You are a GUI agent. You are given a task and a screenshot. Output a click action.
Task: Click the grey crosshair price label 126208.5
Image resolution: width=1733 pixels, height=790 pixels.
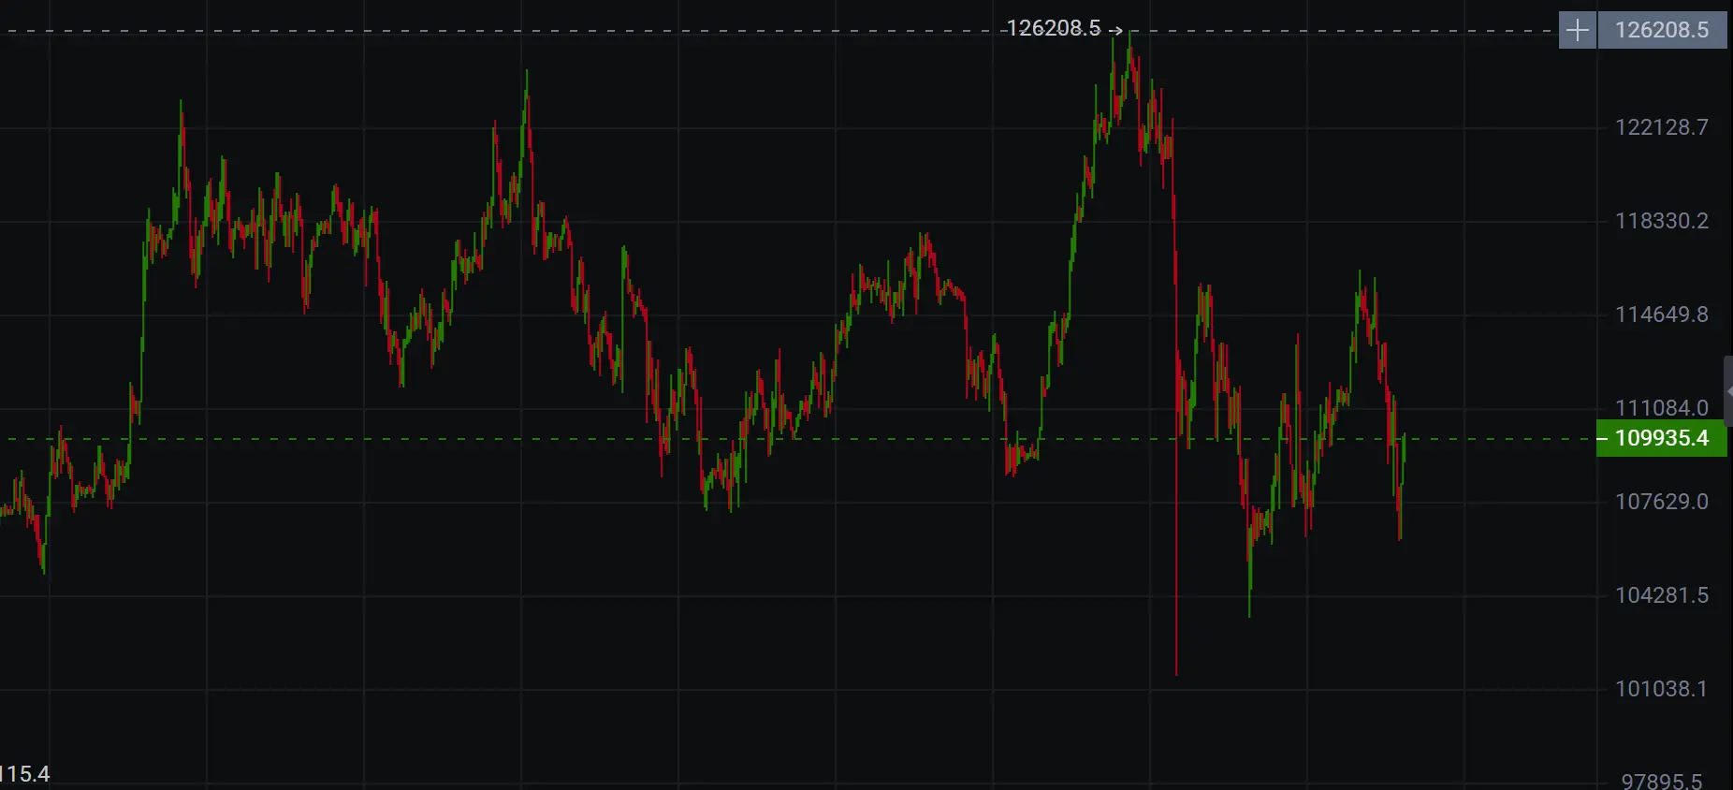pyautogui.click(x=1662, y=30)
